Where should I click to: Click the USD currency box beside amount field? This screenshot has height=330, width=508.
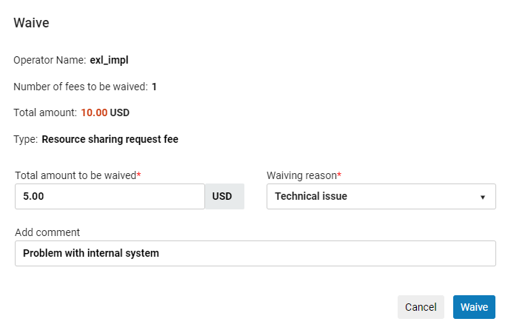(x=222, y=197)
